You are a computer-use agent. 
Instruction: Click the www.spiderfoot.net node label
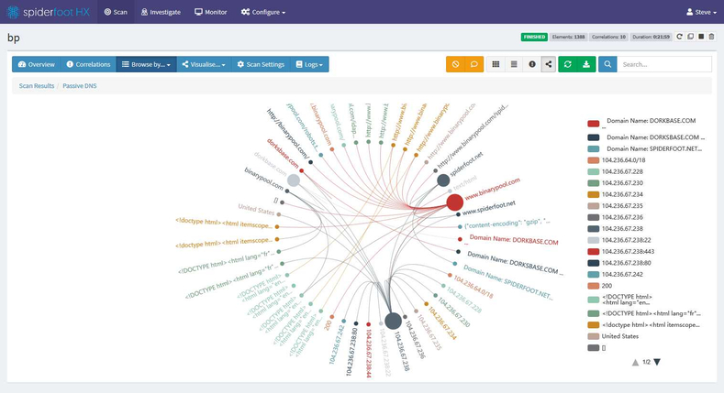488,208
